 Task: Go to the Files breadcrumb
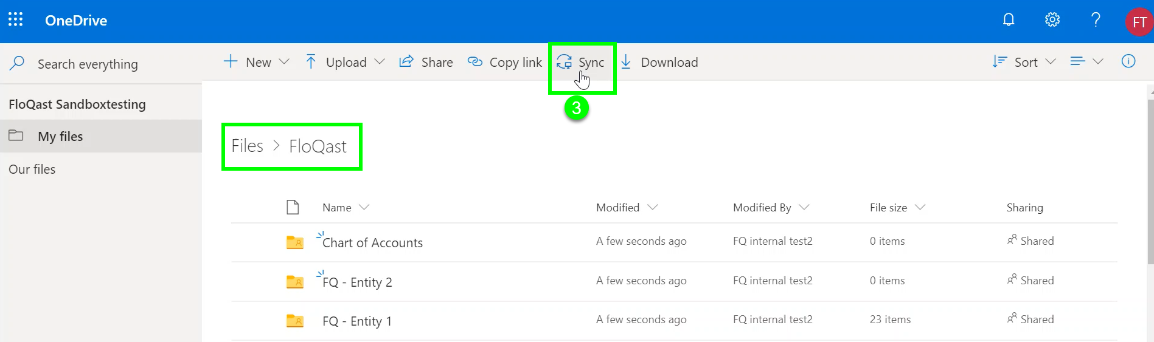(247, 146)
